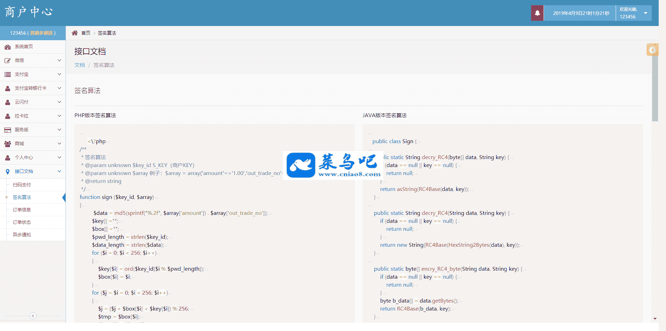Click the 系统首页 dashboard icon
The height and width of the screenshot is (331, 666).
(x=8, y=47)
